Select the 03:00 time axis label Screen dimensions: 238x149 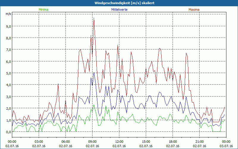click(x=39, y=142)
